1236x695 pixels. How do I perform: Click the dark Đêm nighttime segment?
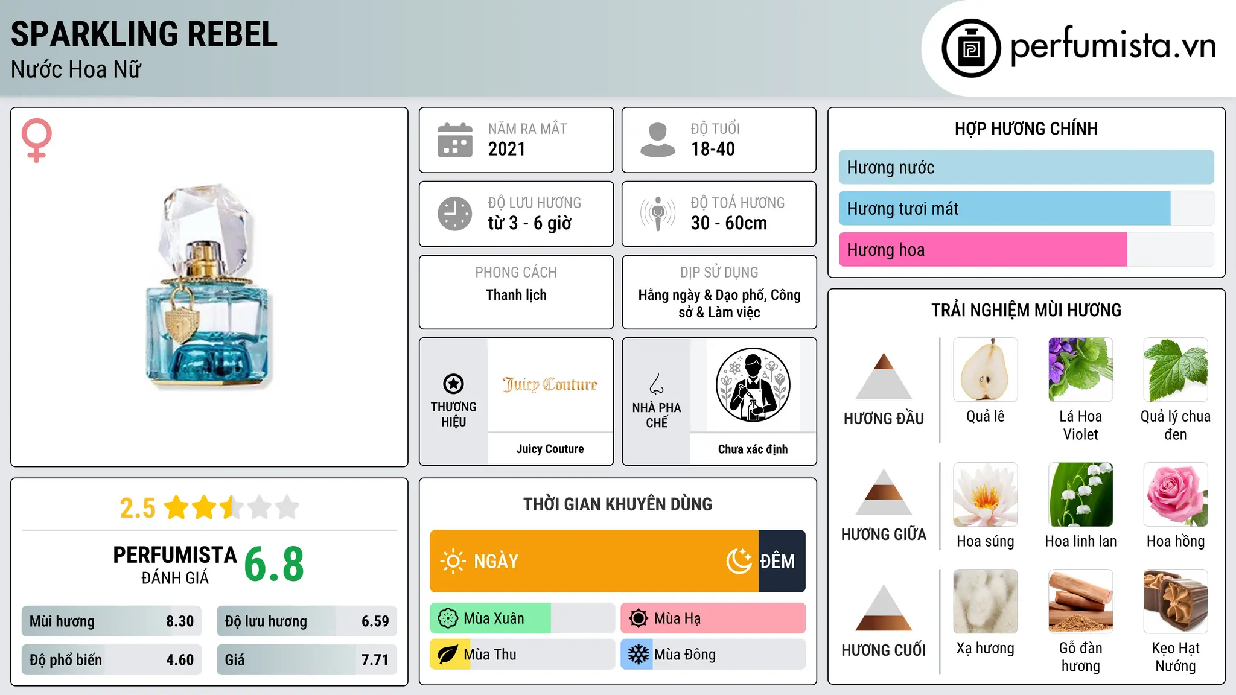coord(782,561)
